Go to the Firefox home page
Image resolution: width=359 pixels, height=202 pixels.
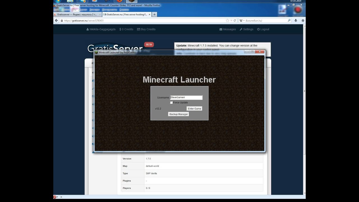(303, 20)
